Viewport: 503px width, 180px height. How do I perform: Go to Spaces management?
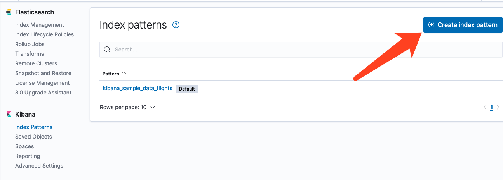point(24,146)
